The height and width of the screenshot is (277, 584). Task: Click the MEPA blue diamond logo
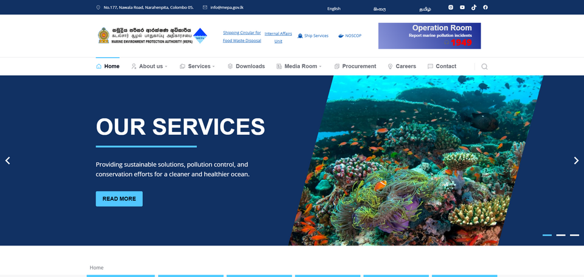pos(200,36)
